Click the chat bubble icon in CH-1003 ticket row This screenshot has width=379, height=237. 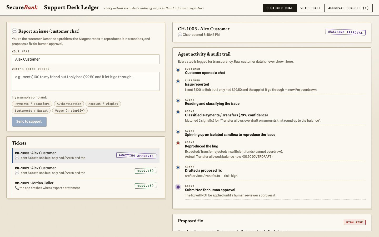click(x=17, y=158)
